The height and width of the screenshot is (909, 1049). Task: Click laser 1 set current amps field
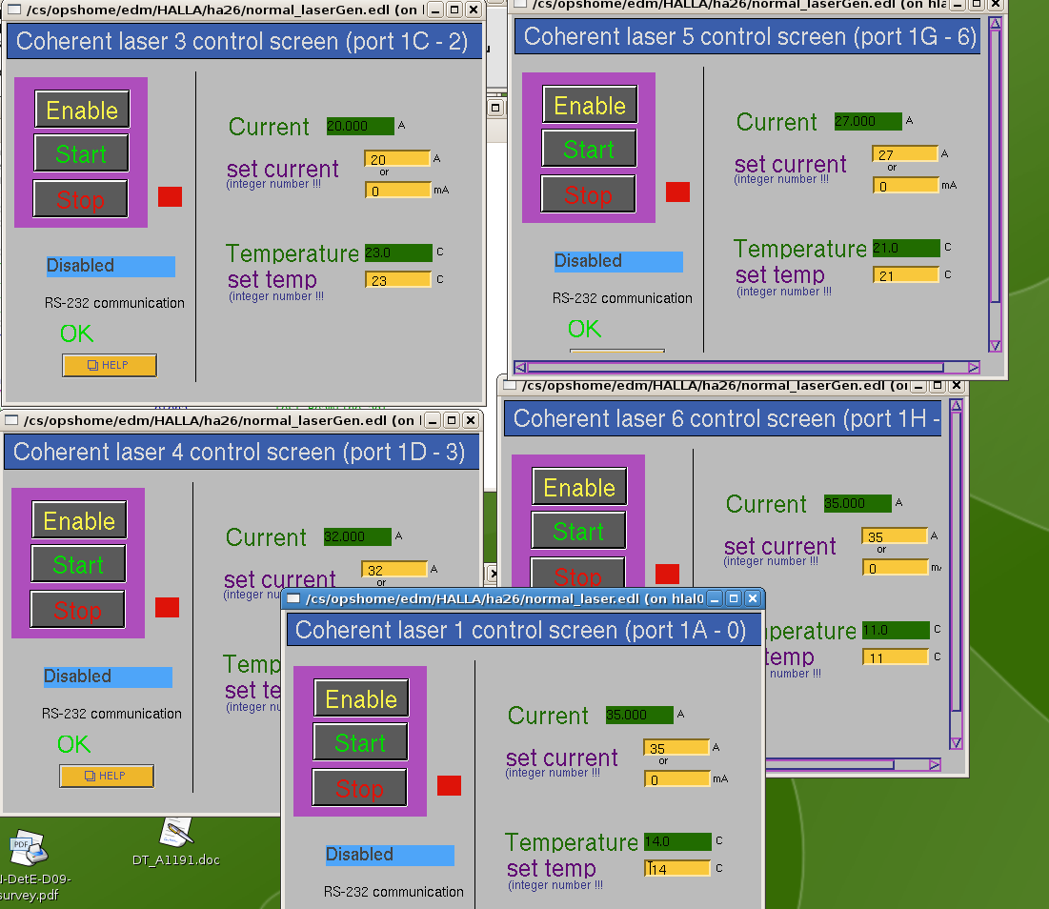[x=676, y=748]
